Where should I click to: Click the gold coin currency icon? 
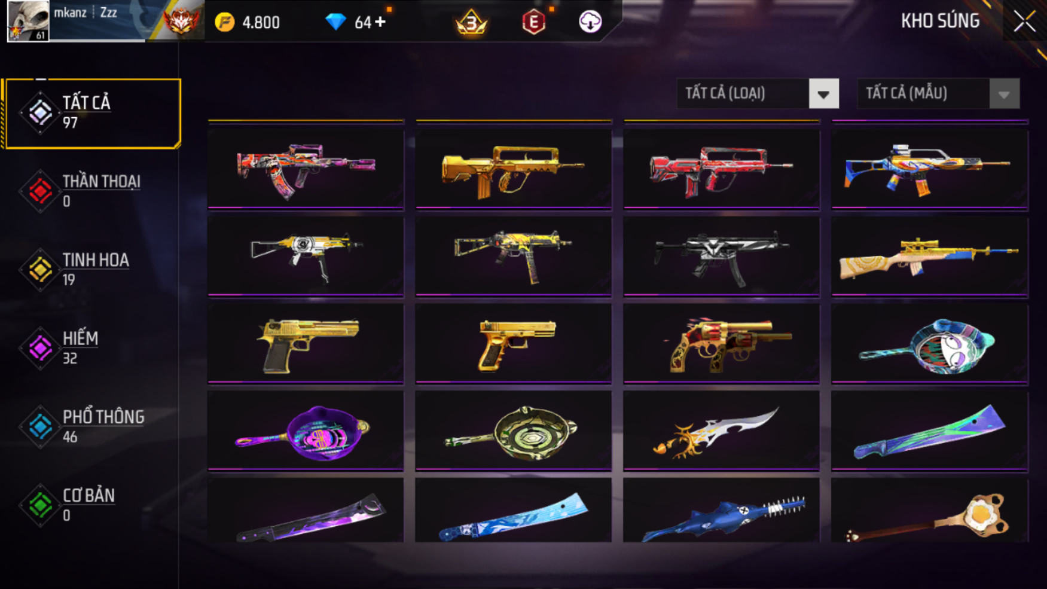(225, 22)
